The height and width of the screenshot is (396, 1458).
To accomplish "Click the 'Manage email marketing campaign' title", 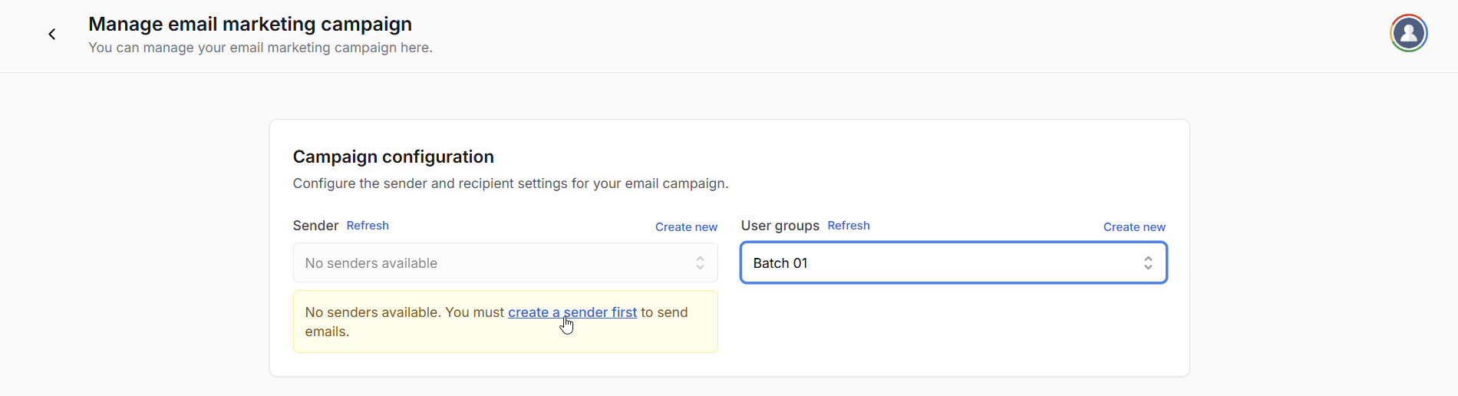I will point(250,24).
